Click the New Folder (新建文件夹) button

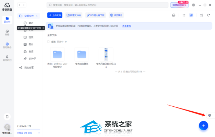tap(74, 15)
